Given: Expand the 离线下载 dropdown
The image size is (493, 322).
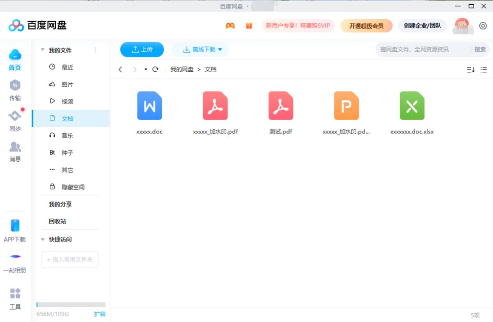Looking at the screenshot, I should coord(221,49).
